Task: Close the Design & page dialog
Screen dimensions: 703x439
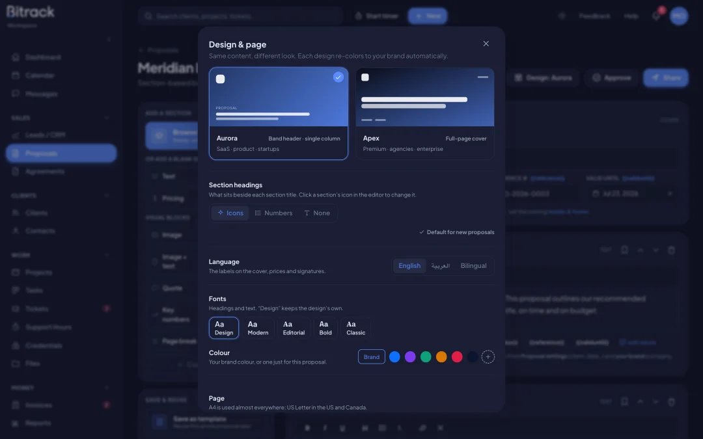Action: pyautogui.click(x=486, y=44)
